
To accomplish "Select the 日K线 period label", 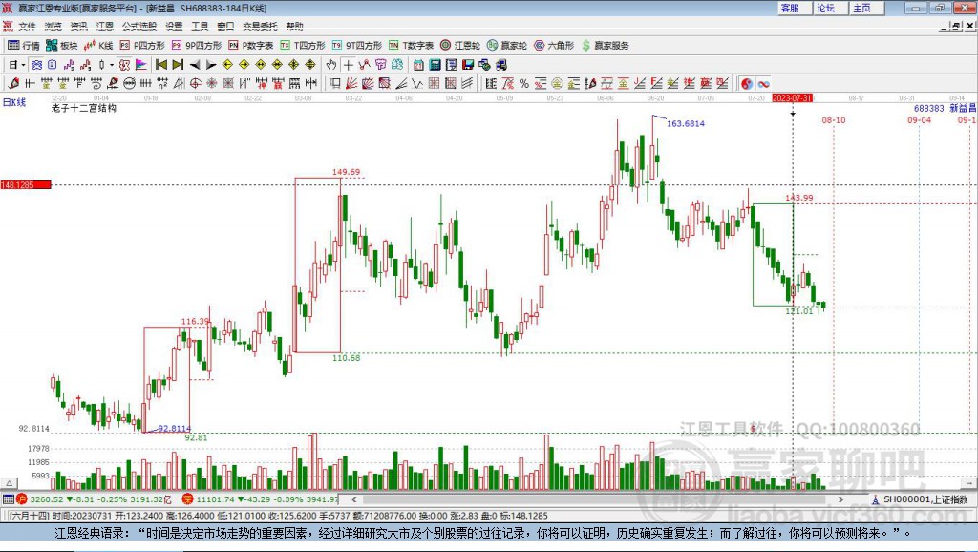I will click(14, 102).
